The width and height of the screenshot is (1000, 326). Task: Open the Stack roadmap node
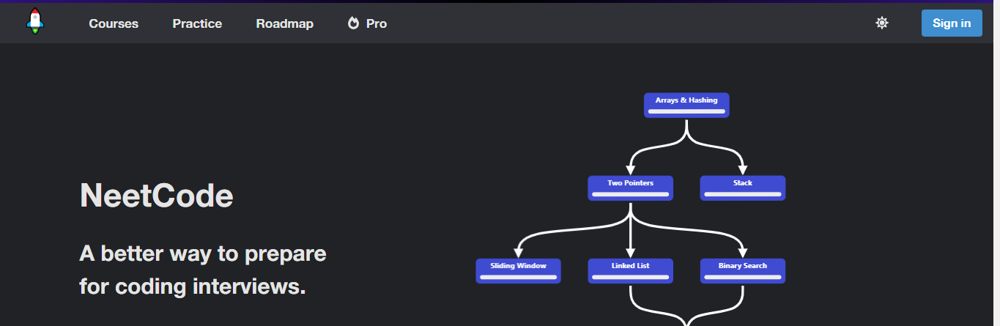[743, 188]
